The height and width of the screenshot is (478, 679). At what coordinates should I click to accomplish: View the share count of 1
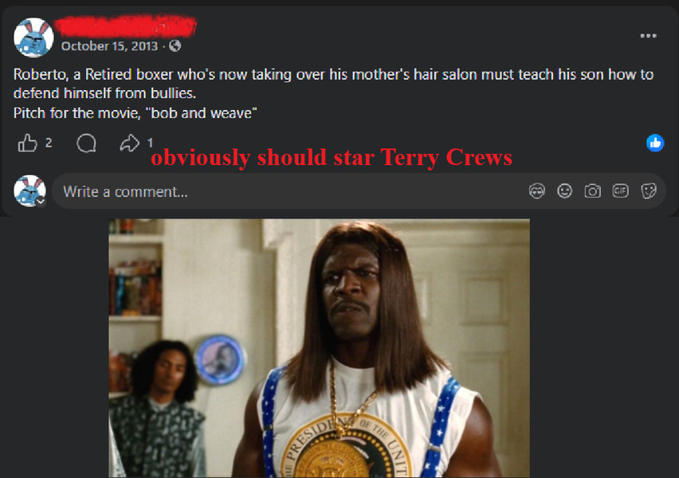(150, 143)
